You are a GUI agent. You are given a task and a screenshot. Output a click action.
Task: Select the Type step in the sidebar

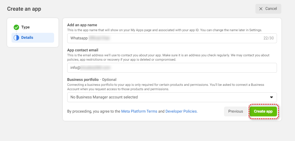[x=25, y=27]
